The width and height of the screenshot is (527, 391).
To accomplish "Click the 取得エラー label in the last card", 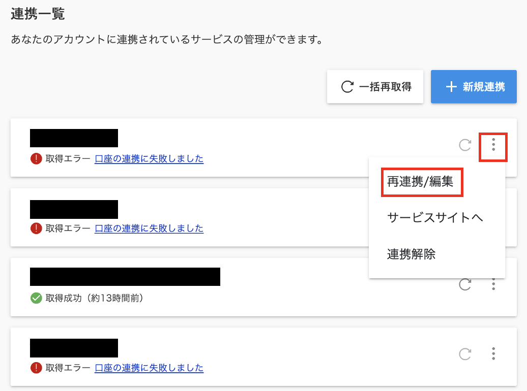I will (68, 368).
